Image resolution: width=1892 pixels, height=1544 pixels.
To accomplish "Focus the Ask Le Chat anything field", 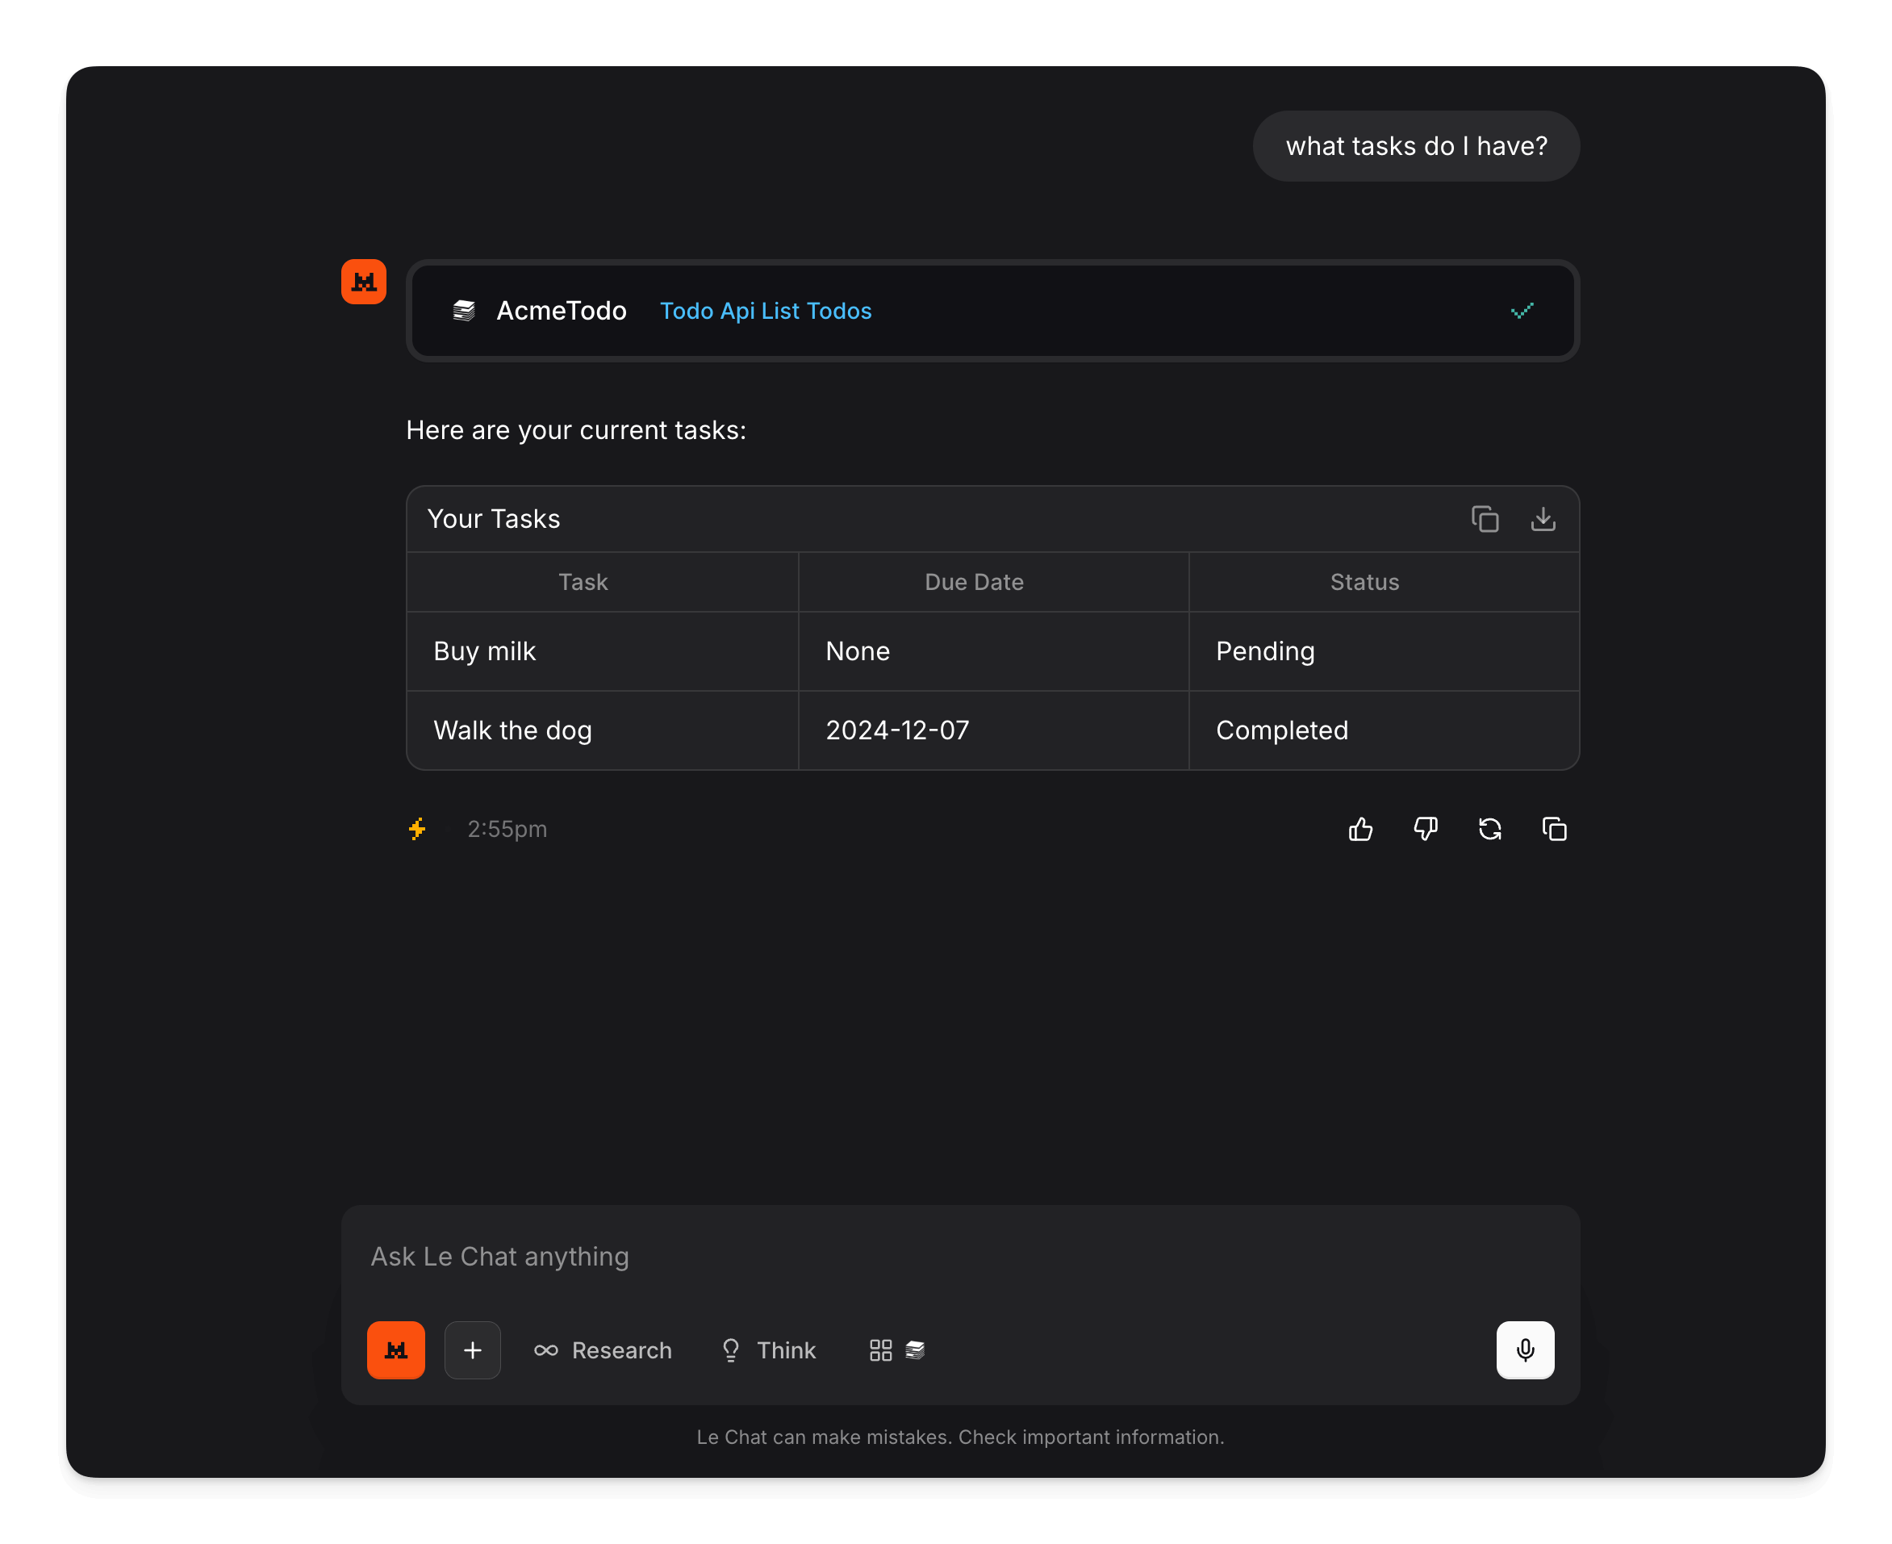I will click(960, 1257).
